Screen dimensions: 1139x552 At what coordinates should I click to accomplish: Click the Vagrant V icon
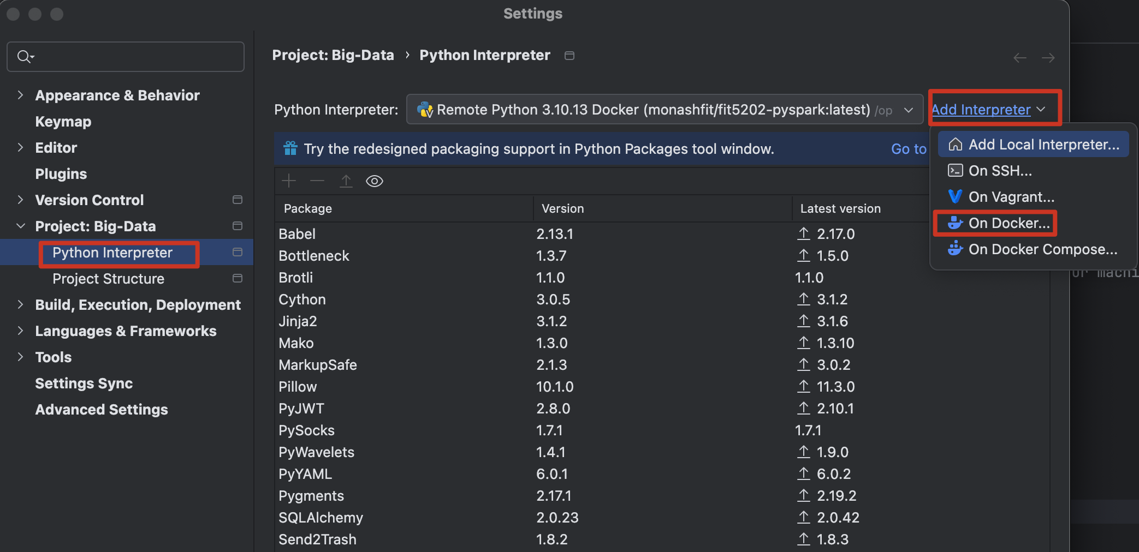tap(955, 196)
